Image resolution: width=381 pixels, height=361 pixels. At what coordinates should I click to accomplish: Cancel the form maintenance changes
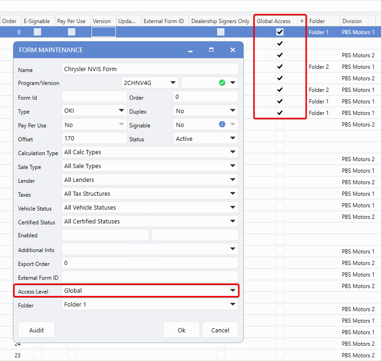(x=220, y=330)
